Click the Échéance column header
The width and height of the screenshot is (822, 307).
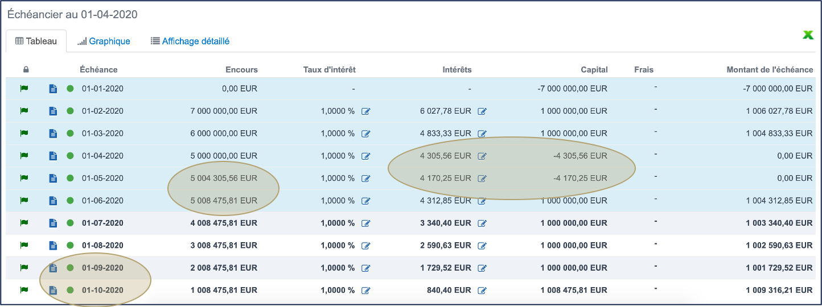pyautogui.click(x=98, y=70)
